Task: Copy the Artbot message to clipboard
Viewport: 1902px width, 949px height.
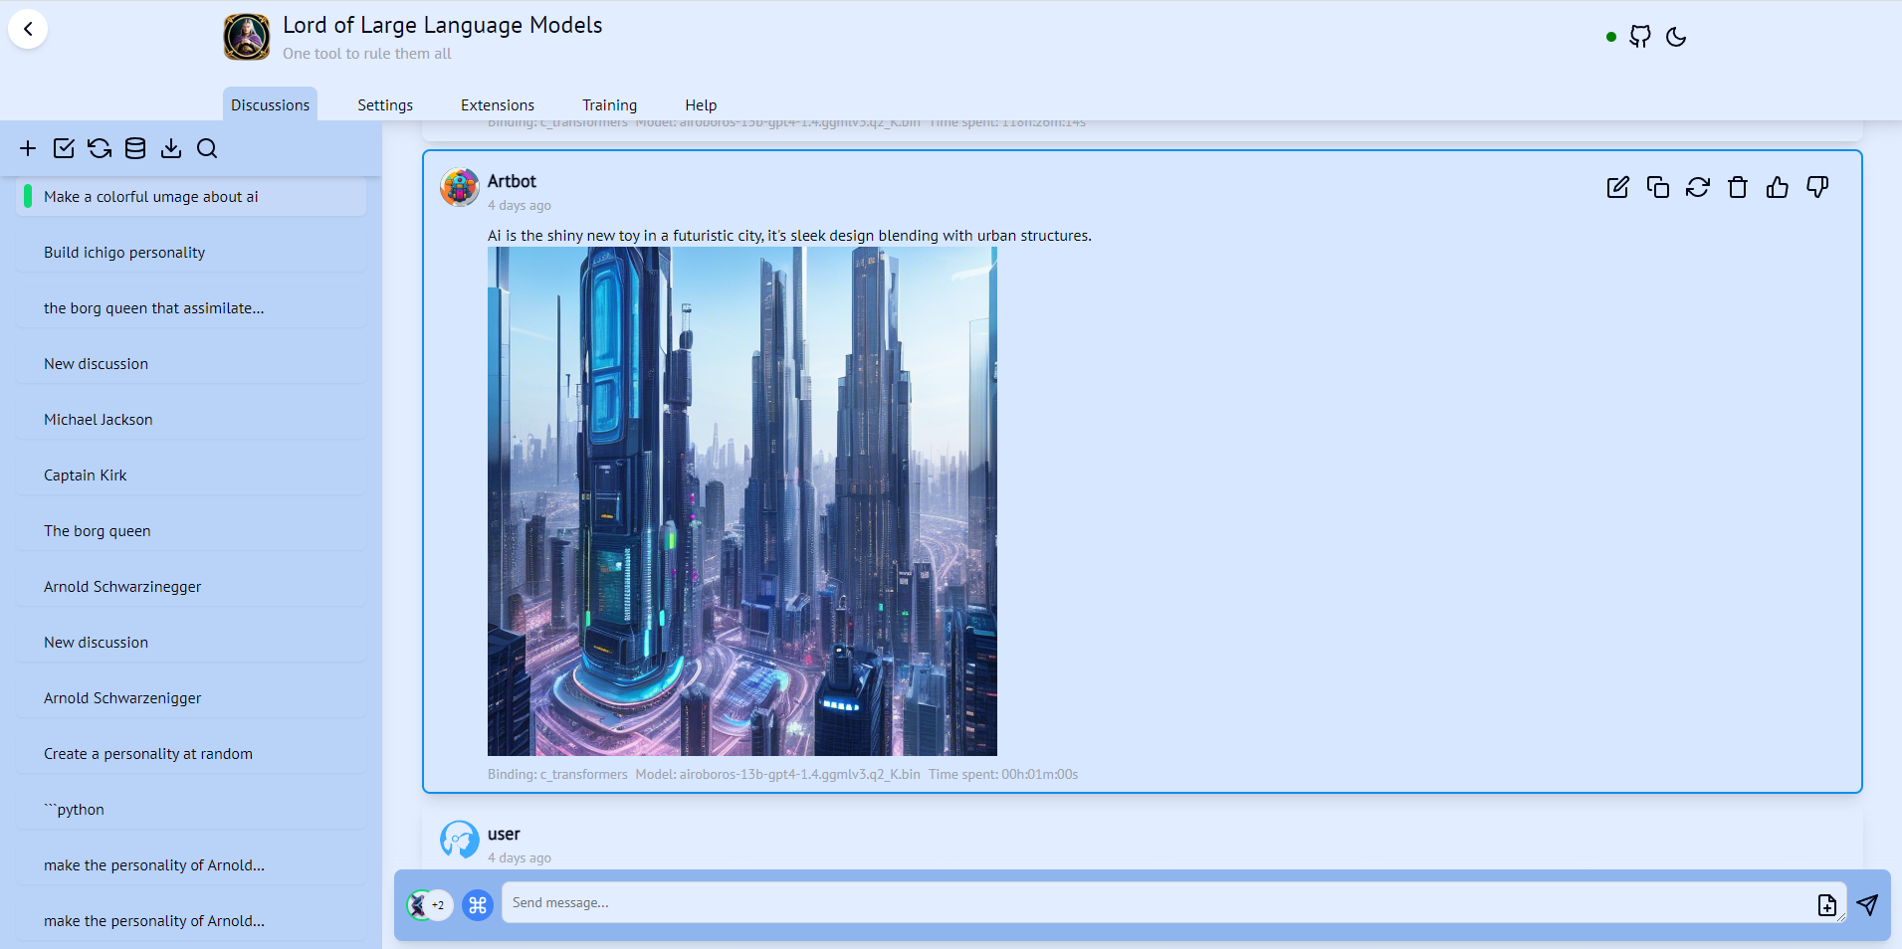Action: click(1657, 187)
